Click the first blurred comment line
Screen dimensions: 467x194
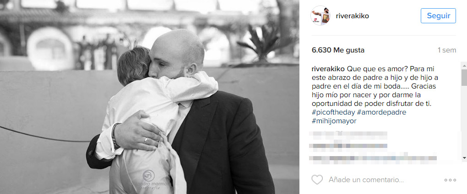pos(348,135)
